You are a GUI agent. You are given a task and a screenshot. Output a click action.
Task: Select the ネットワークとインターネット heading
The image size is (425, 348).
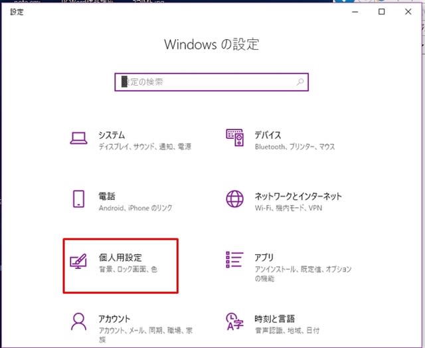coord(298,196)
